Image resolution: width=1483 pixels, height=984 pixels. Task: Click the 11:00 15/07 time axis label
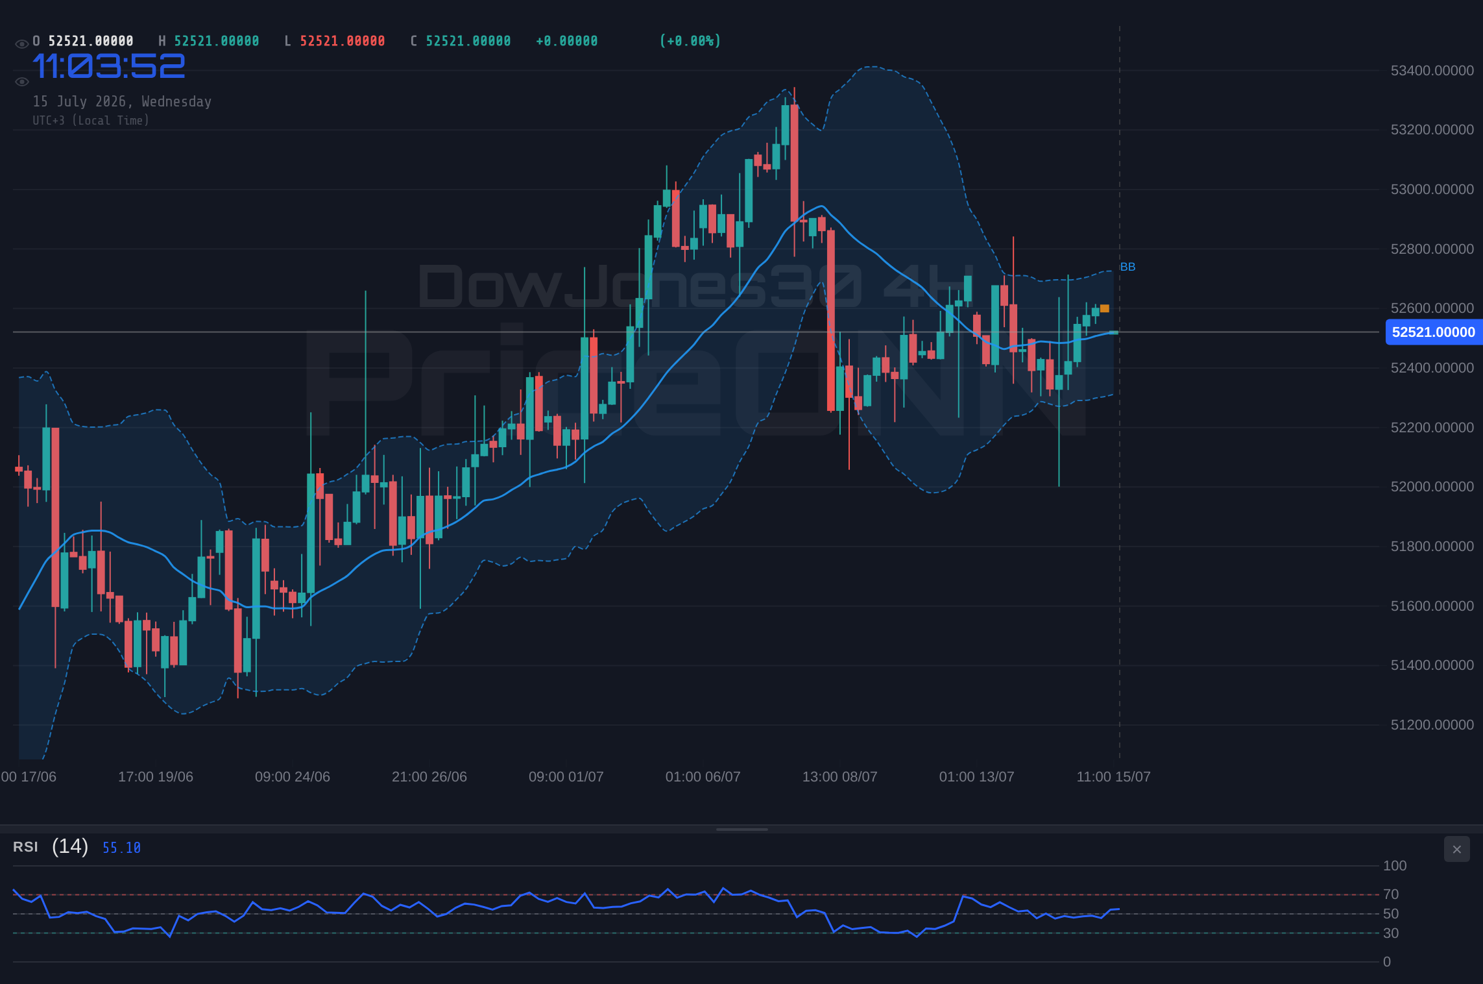pos(1113,777)
